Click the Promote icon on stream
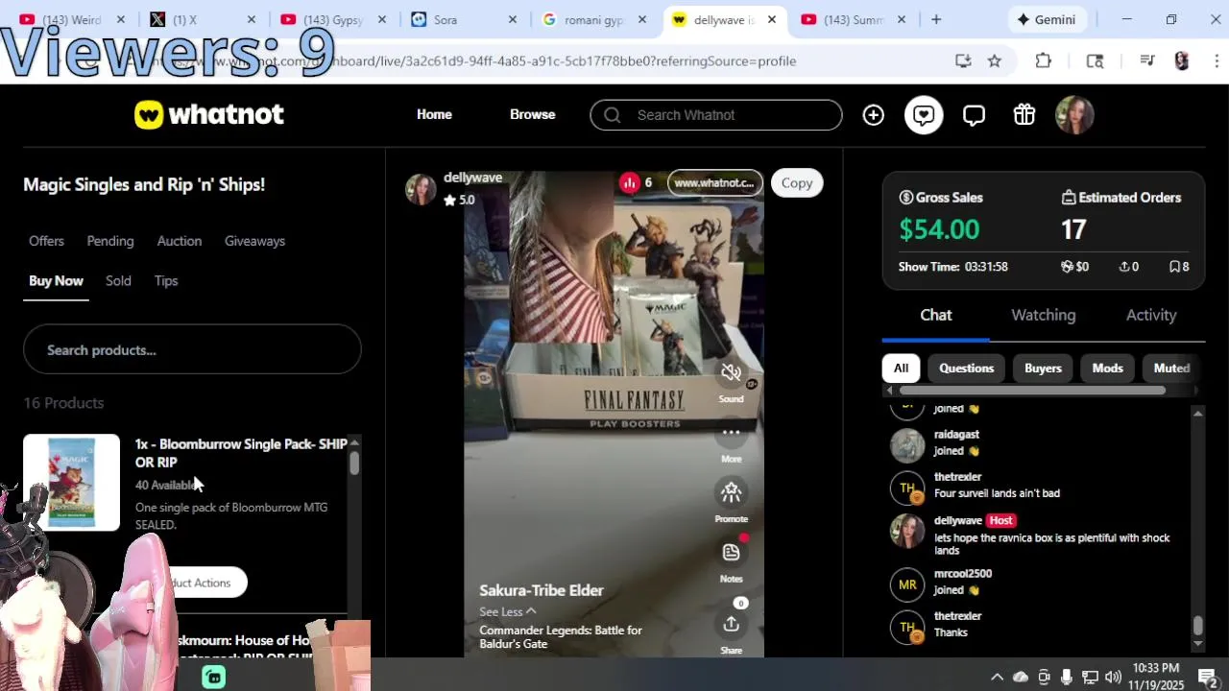 pos(731,492)
